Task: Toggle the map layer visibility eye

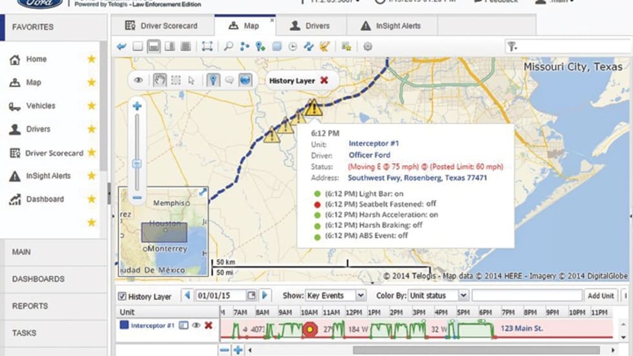Action: pos(138,80)
